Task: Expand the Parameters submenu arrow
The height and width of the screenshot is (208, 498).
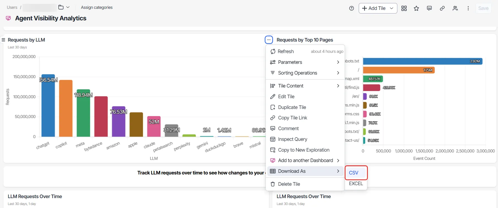Action: pyautogui.click(x=338, y=62)
